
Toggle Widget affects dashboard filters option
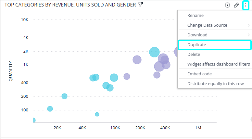point(218,64)
